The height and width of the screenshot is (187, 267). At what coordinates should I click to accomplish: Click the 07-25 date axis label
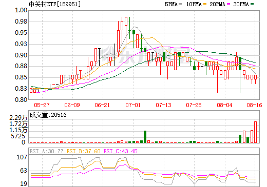[x=194, y=105]
